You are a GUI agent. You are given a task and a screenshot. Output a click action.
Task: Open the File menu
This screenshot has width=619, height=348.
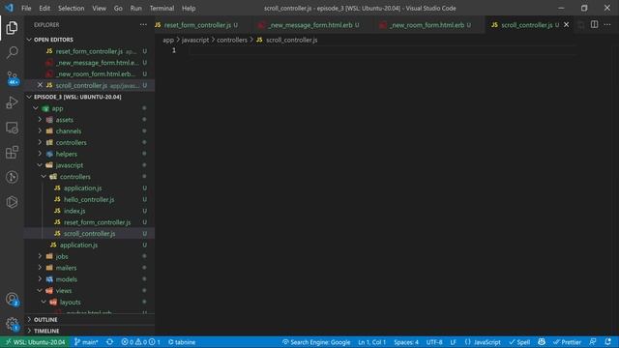(26, 8)
